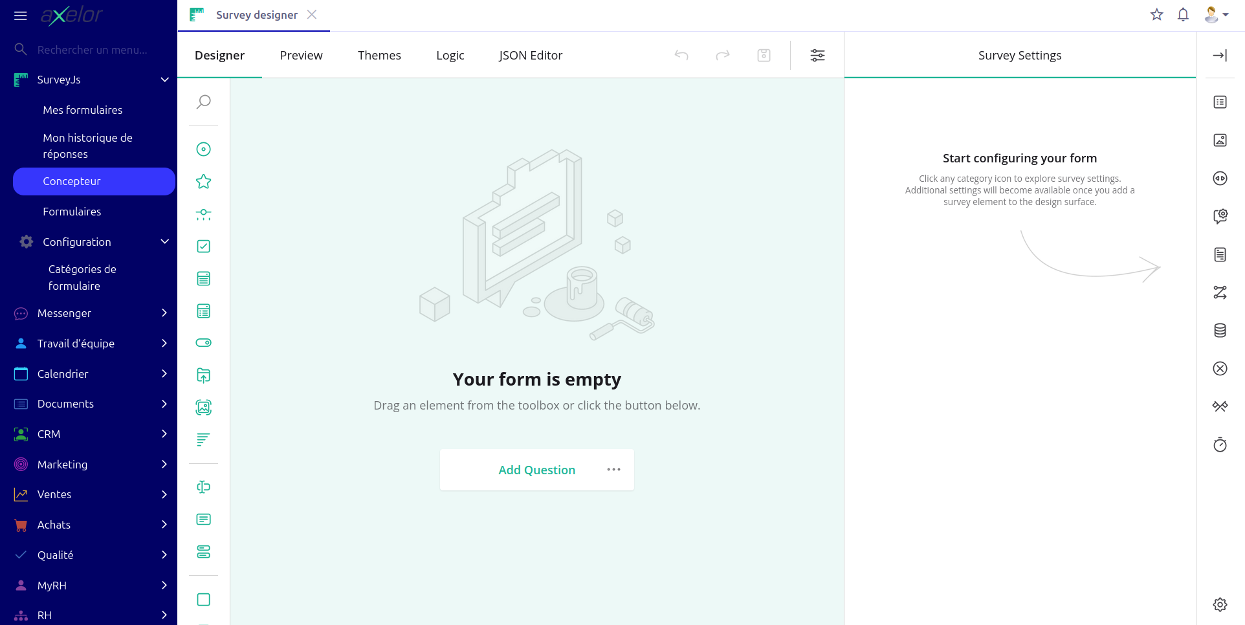Select the File Upload toolbox icon
Image resolution: width=1245 pixels, height=625 pixels.
(x=203, y=375)
